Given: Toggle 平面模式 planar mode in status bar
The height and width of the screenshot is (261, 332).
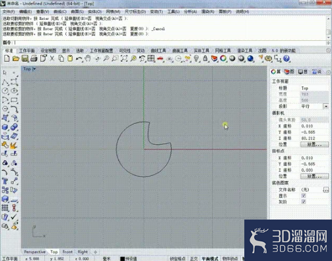Looking at the screenshot, I should click(210, 259).
